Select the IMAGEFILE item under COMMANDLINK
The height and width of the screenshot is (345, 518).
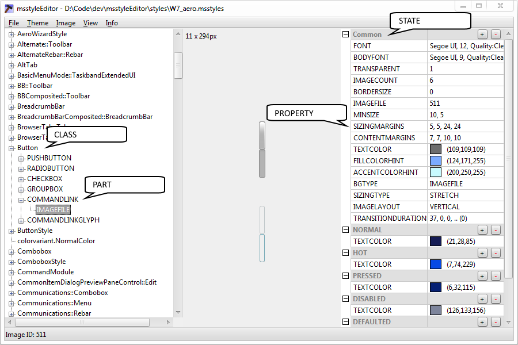point(53,210)
